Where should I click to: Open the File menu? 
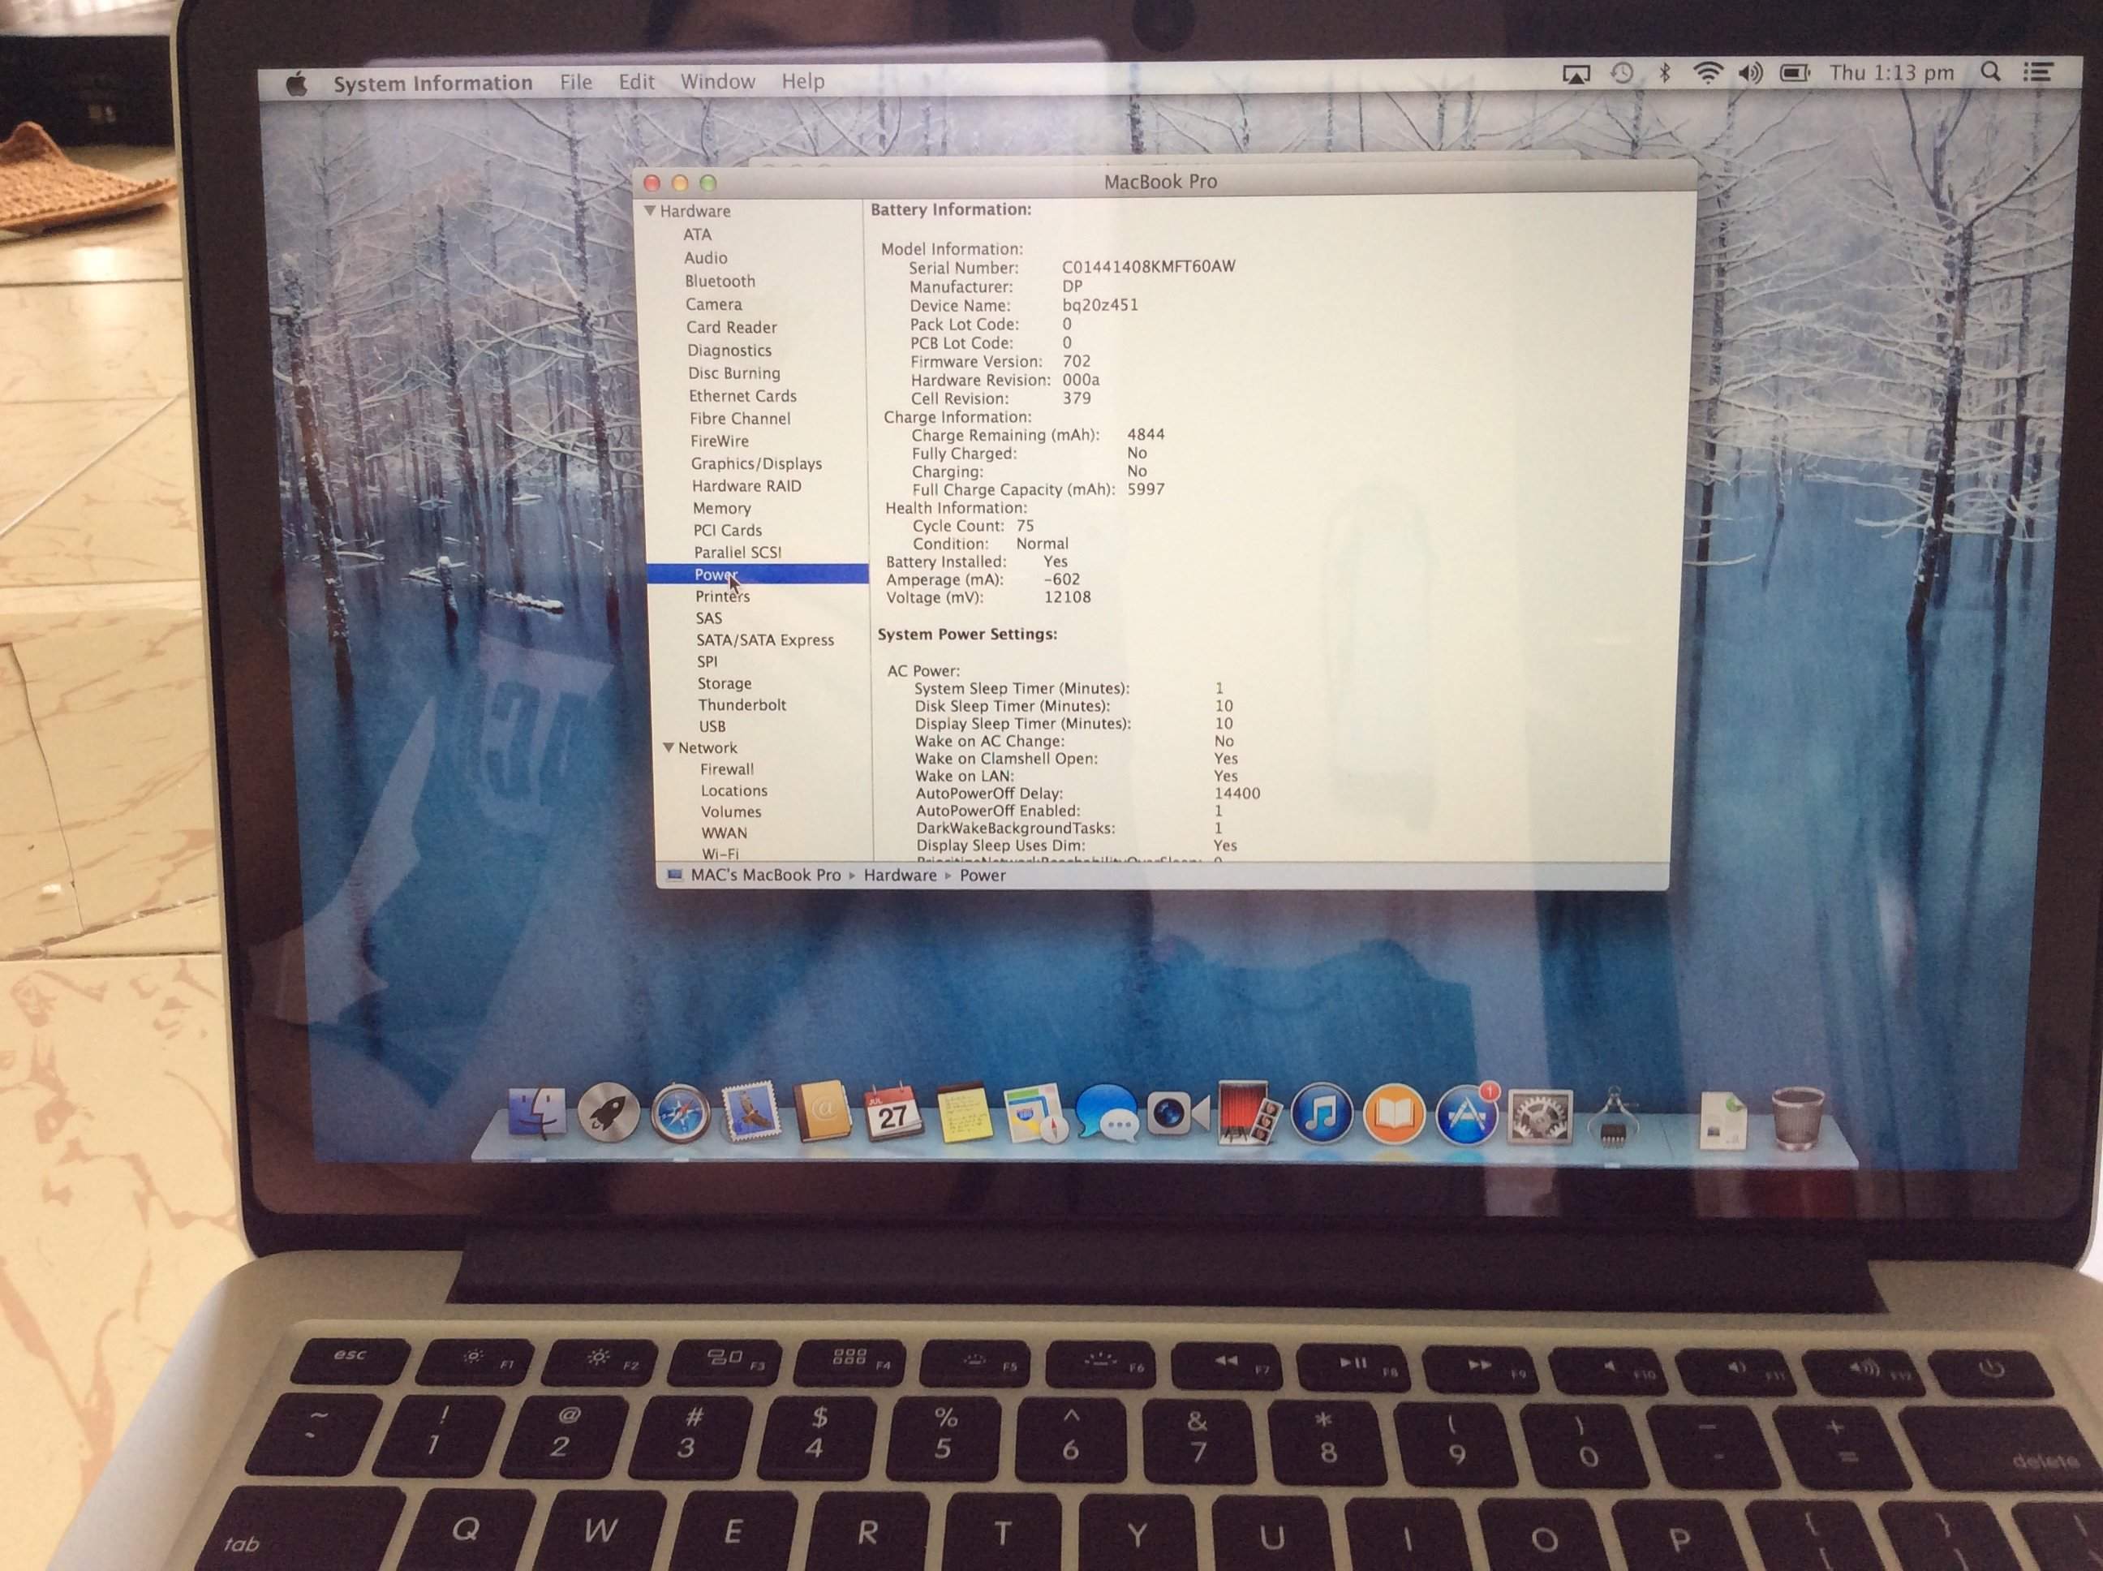coord(575,82)
